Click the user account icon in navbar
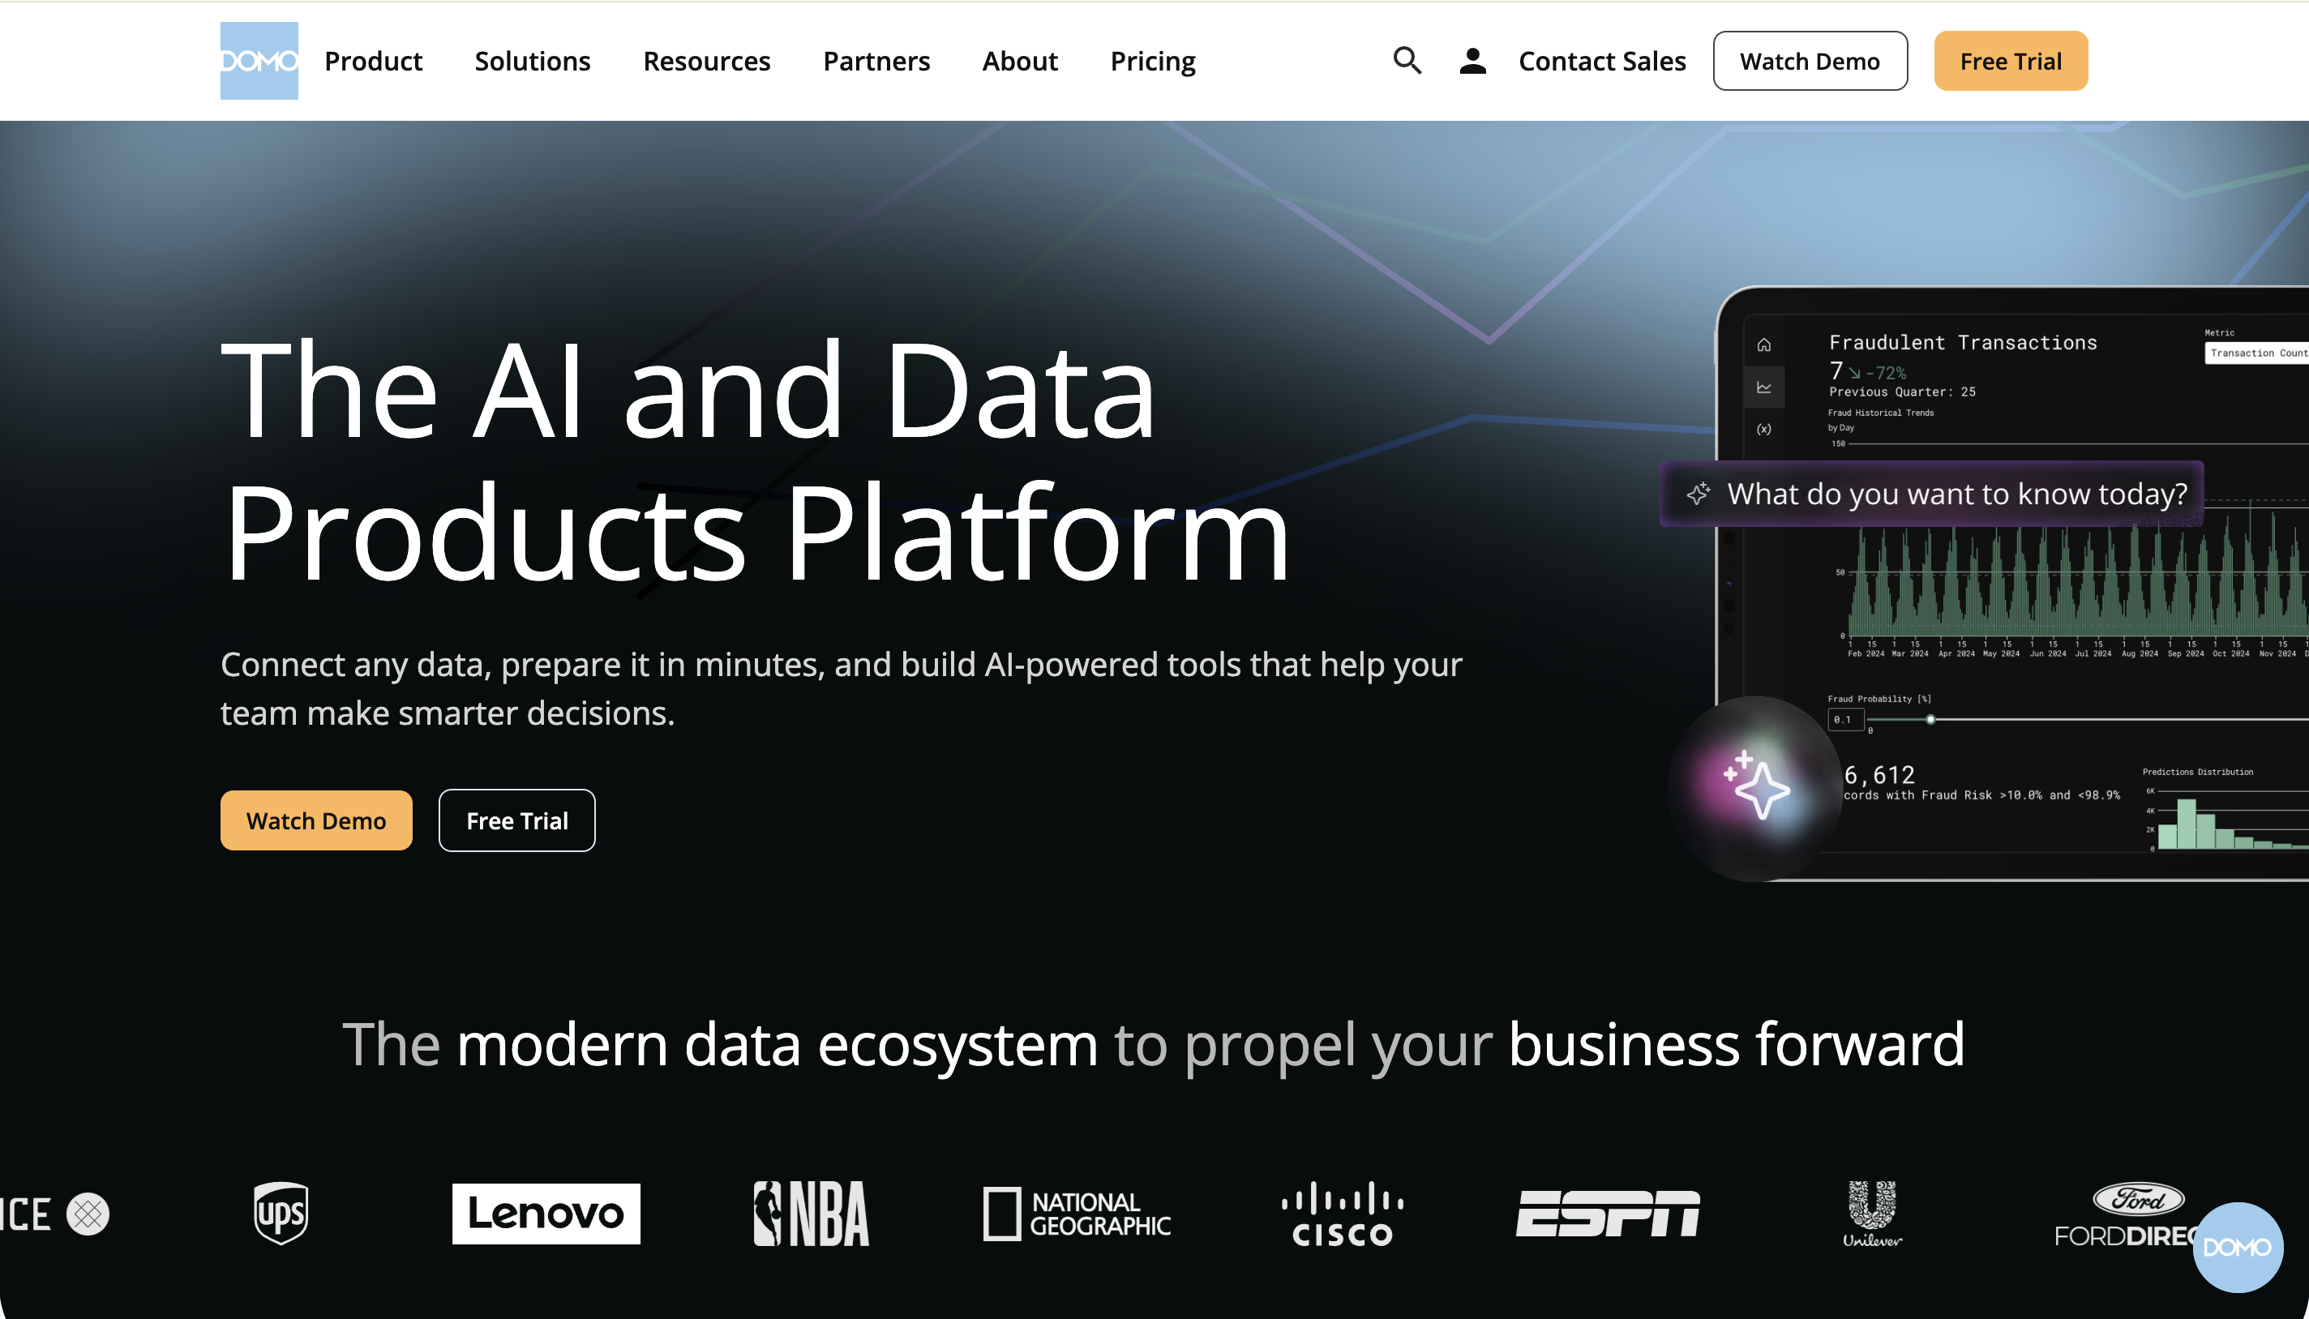The width and height of the screenshot is (2309, 1319). 1472,60
